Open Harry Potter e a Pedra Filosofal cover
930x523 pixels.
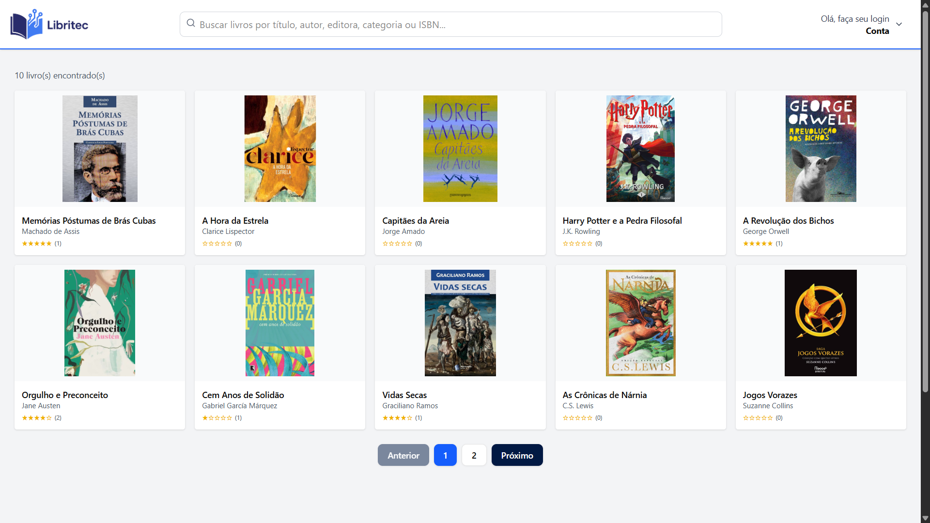tap(640, 149)
